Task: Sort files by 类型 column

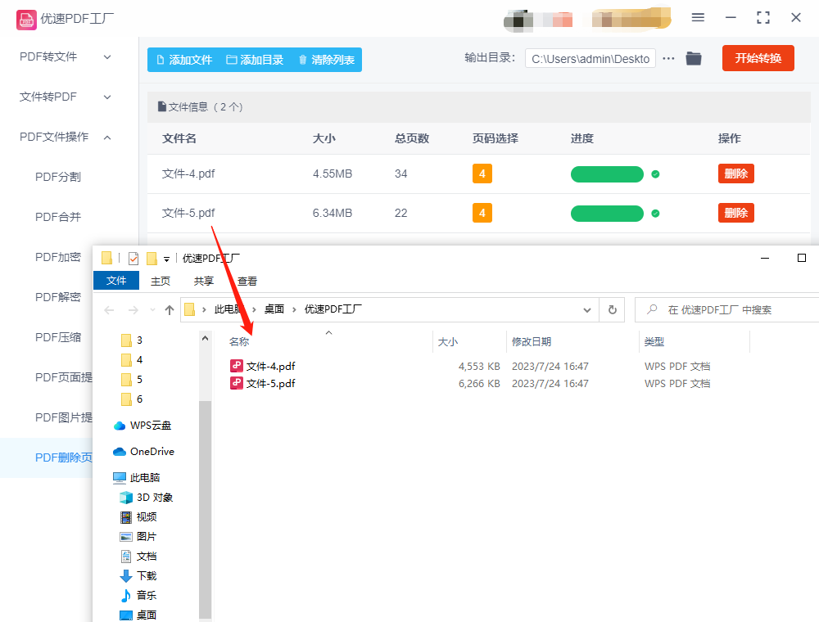Action: coord(654,342)
